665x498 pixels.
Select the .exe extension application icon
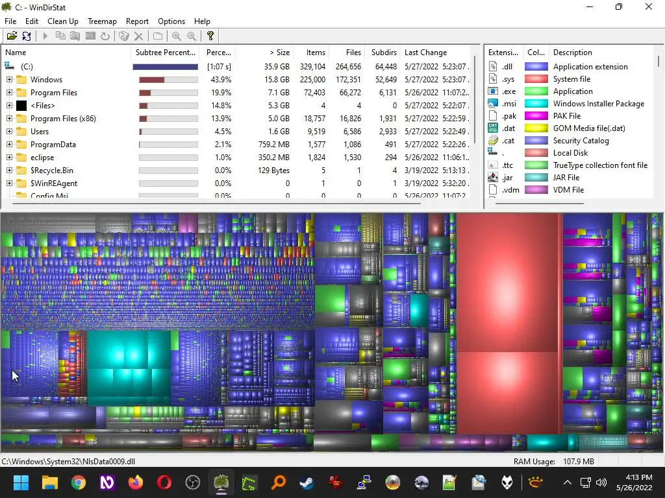pos(493,91)
